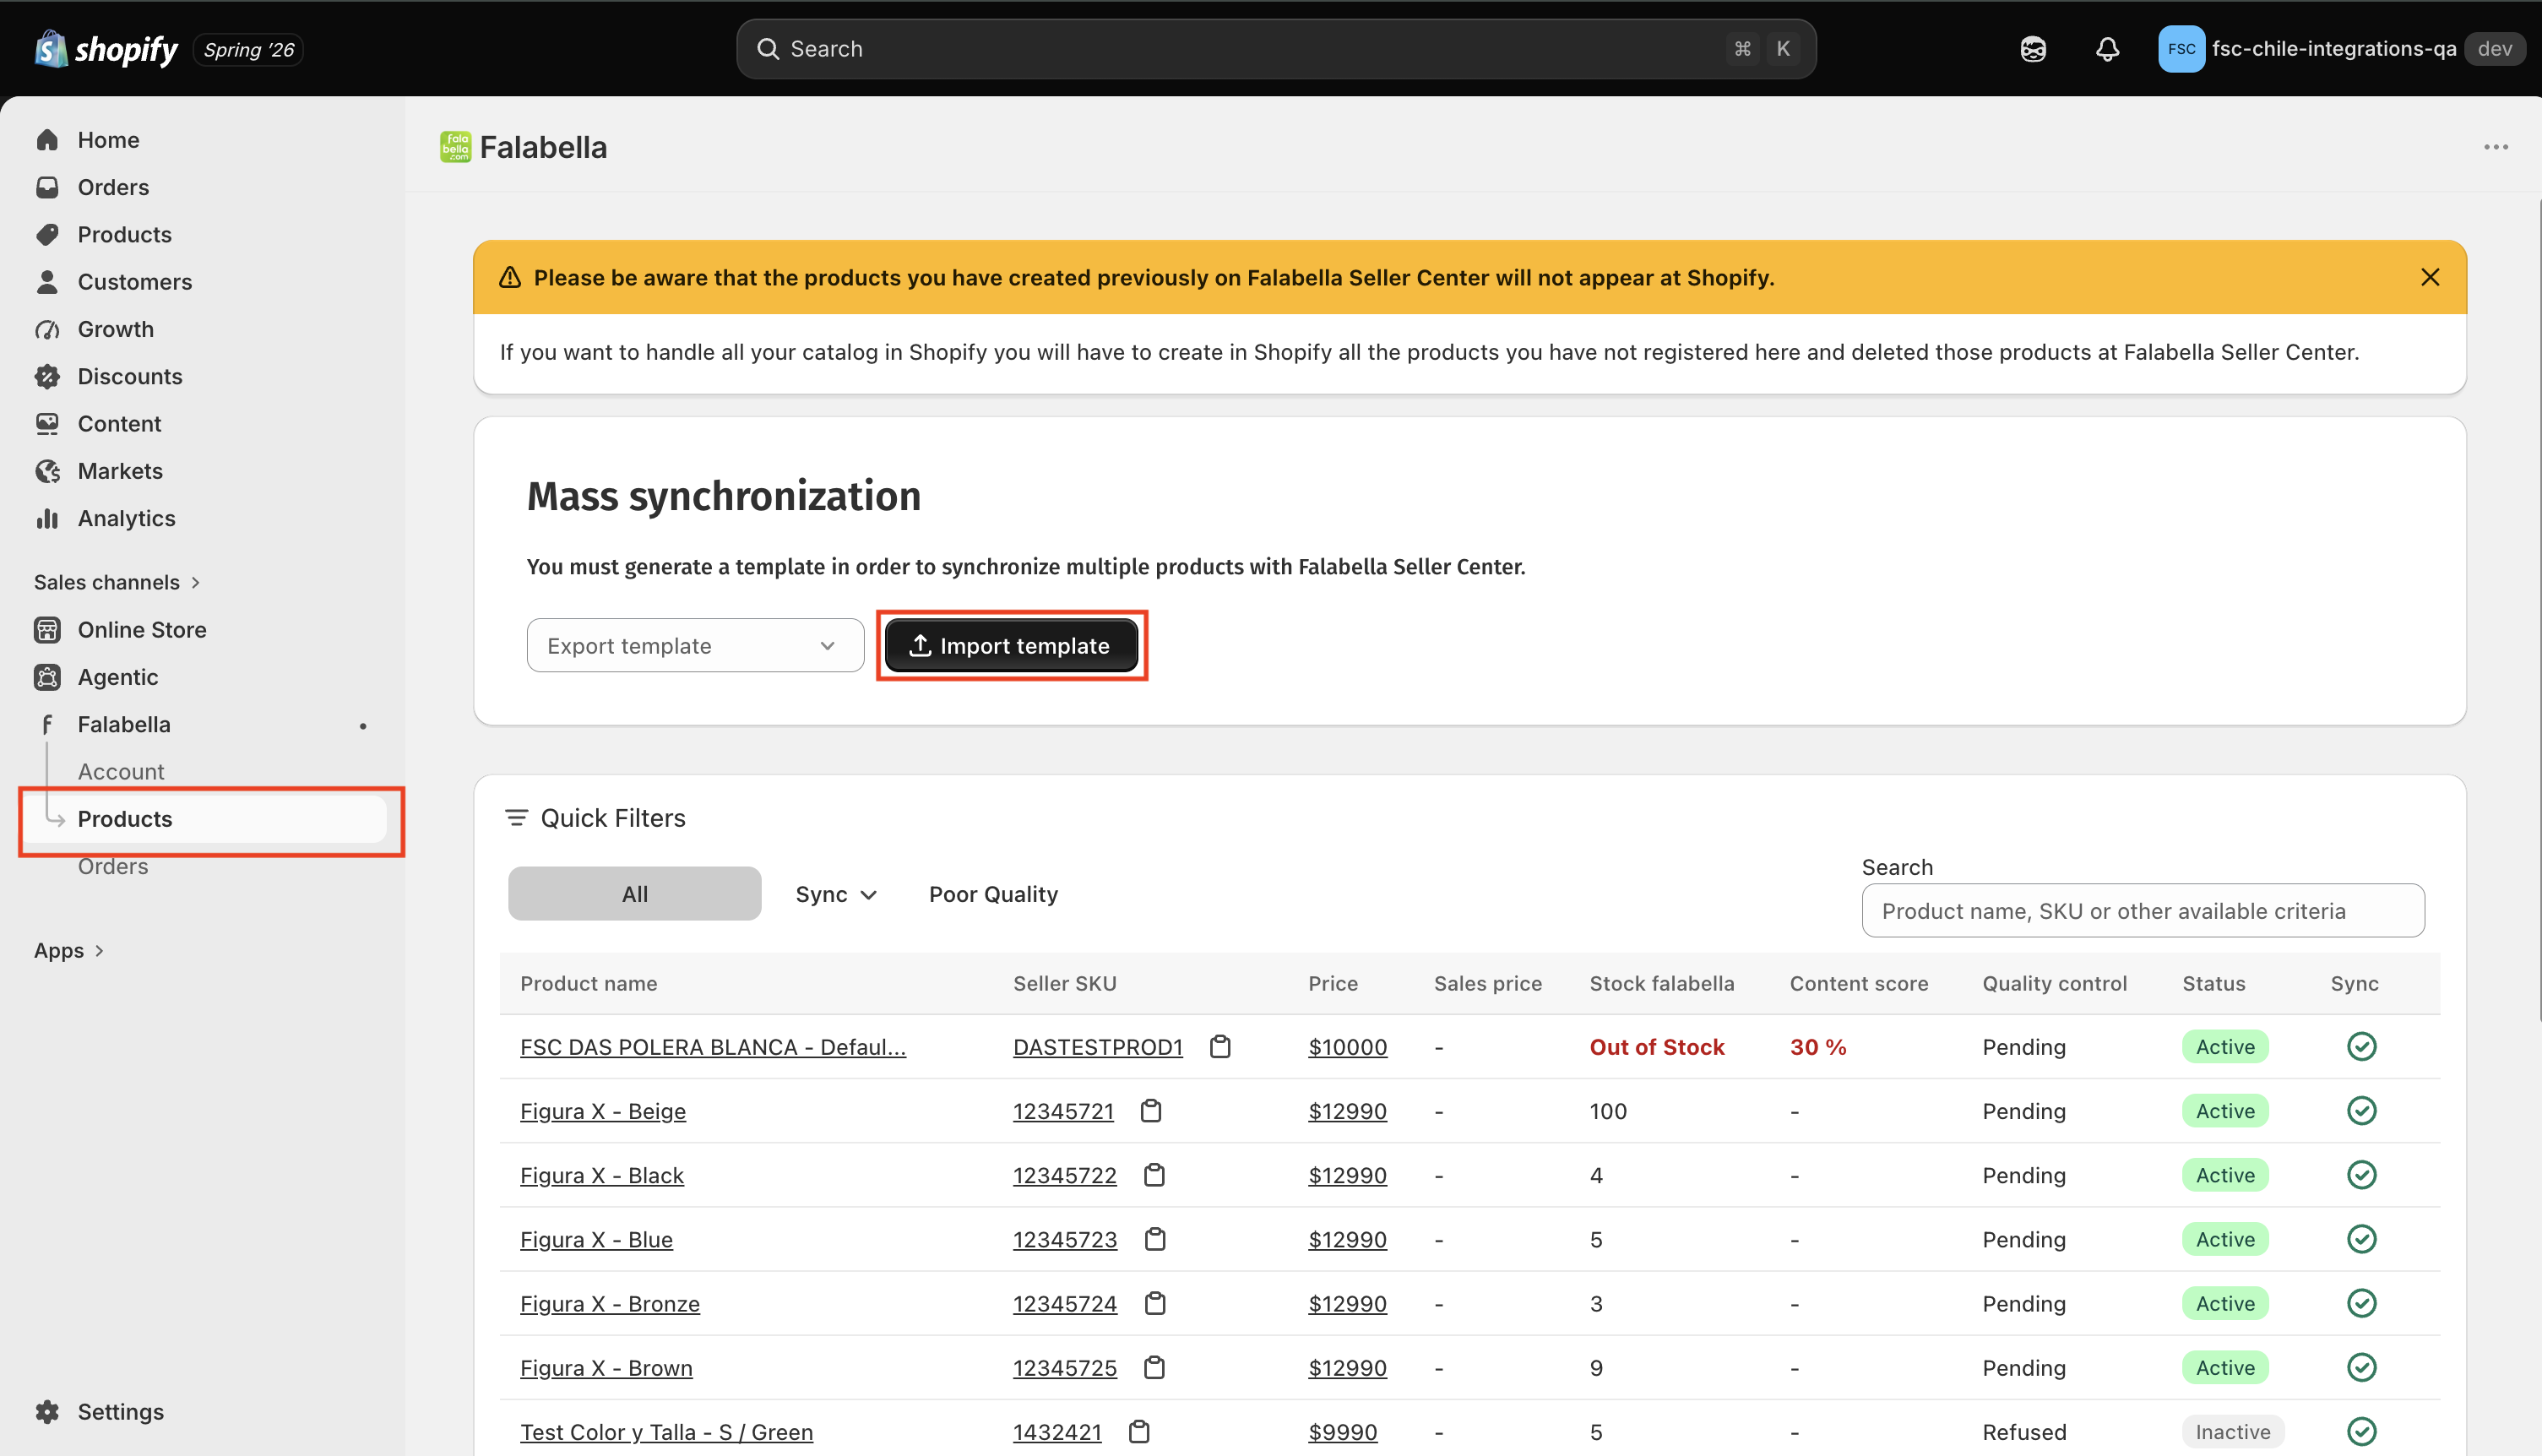Click sync check icon for Figura X - Blue
The image size is (2542, 1456).
pos(2361,1239)
